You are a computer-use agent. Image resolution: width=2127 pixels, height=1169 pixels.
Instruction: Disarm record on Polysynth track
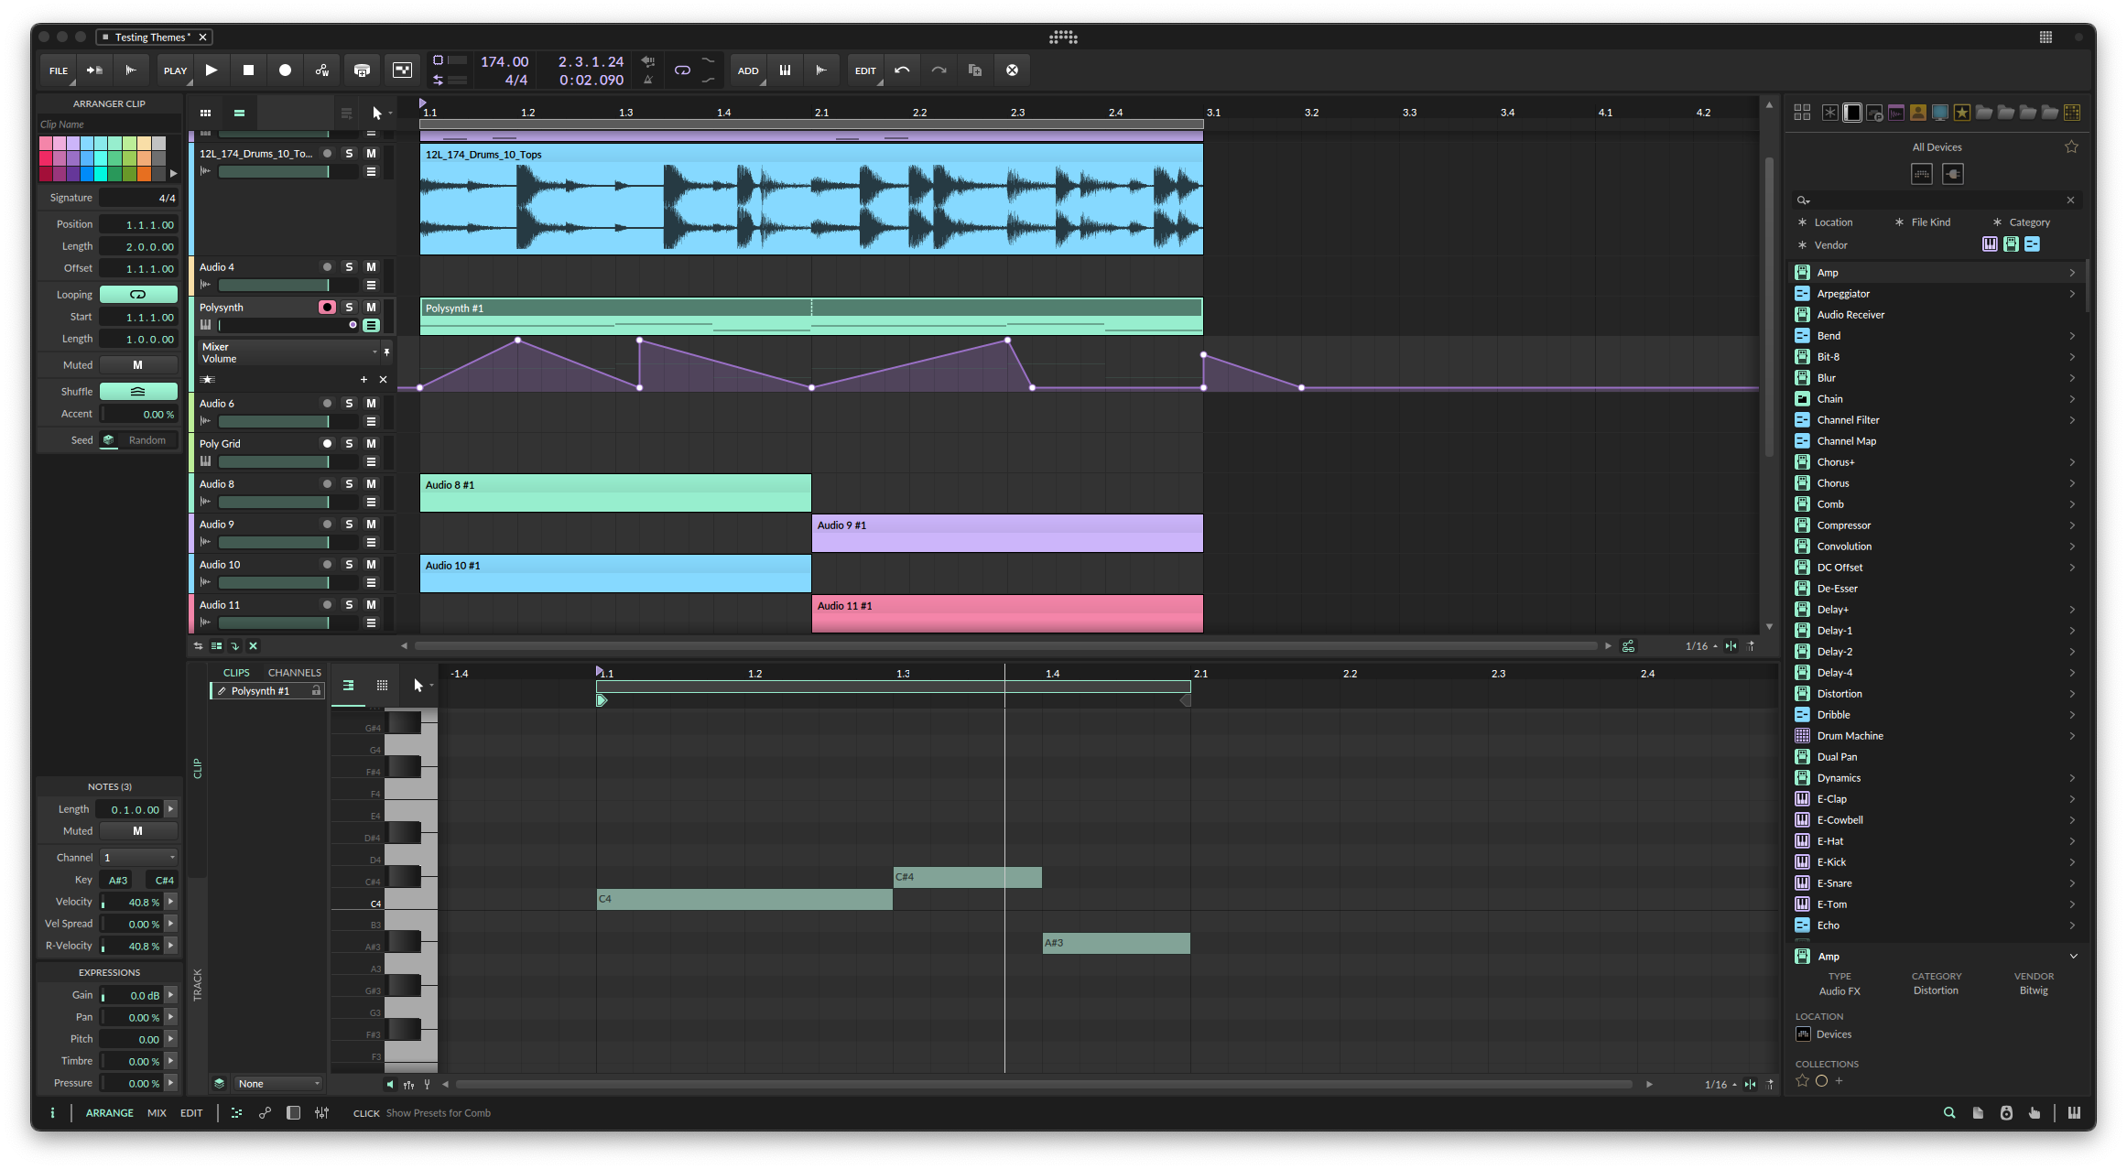[327, 307]
